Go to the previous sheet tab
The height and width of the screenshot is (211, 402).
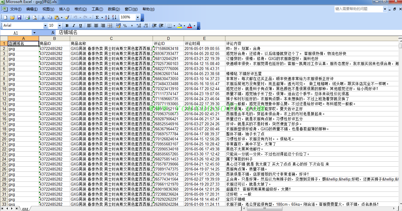[7, 209]
